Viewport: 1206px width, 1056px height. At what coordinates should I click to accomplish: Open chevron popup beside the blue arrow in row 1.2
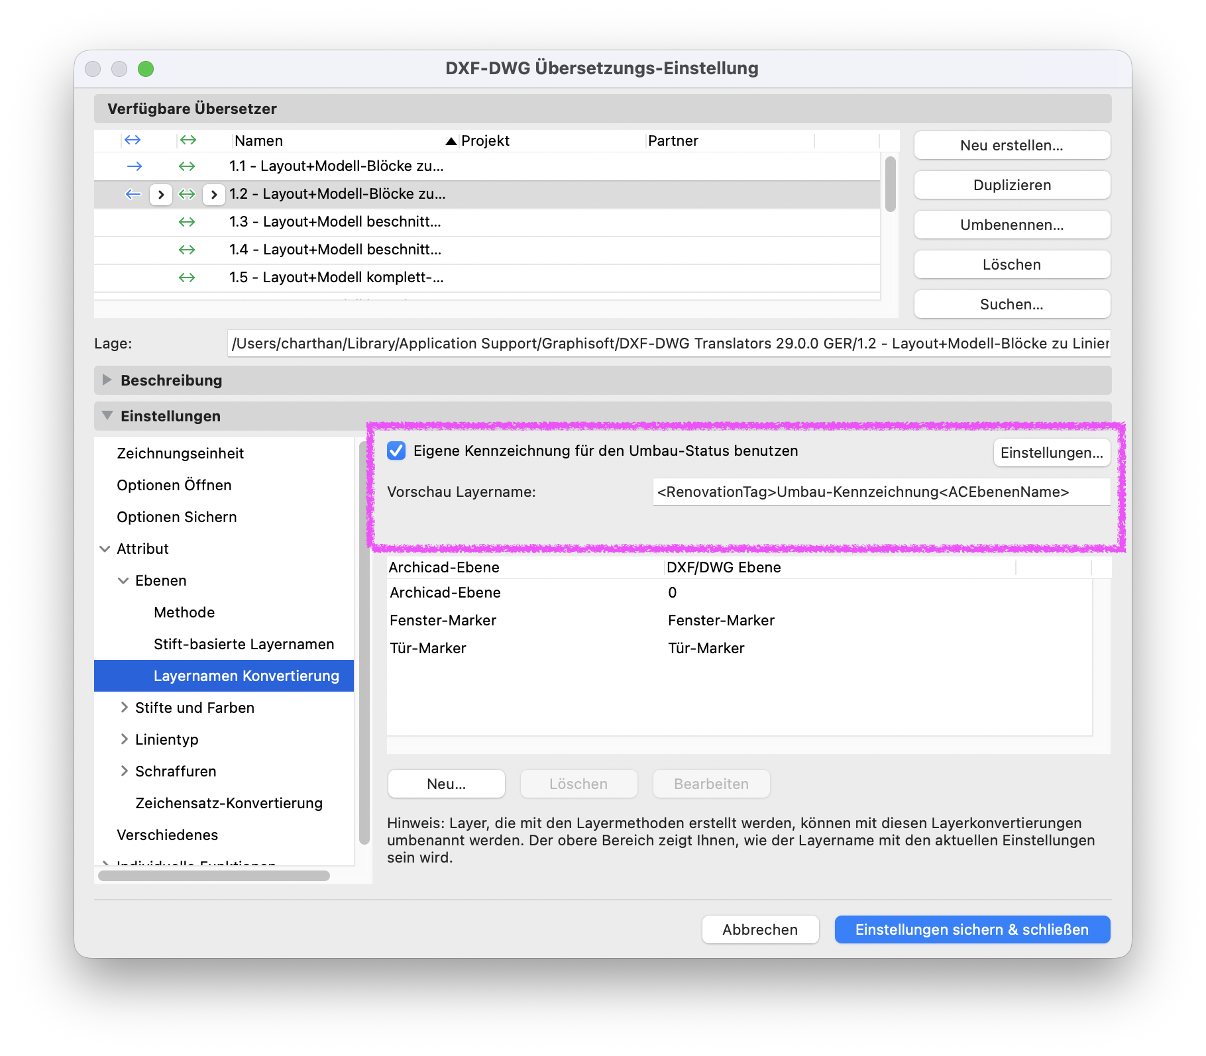point(161,194)
